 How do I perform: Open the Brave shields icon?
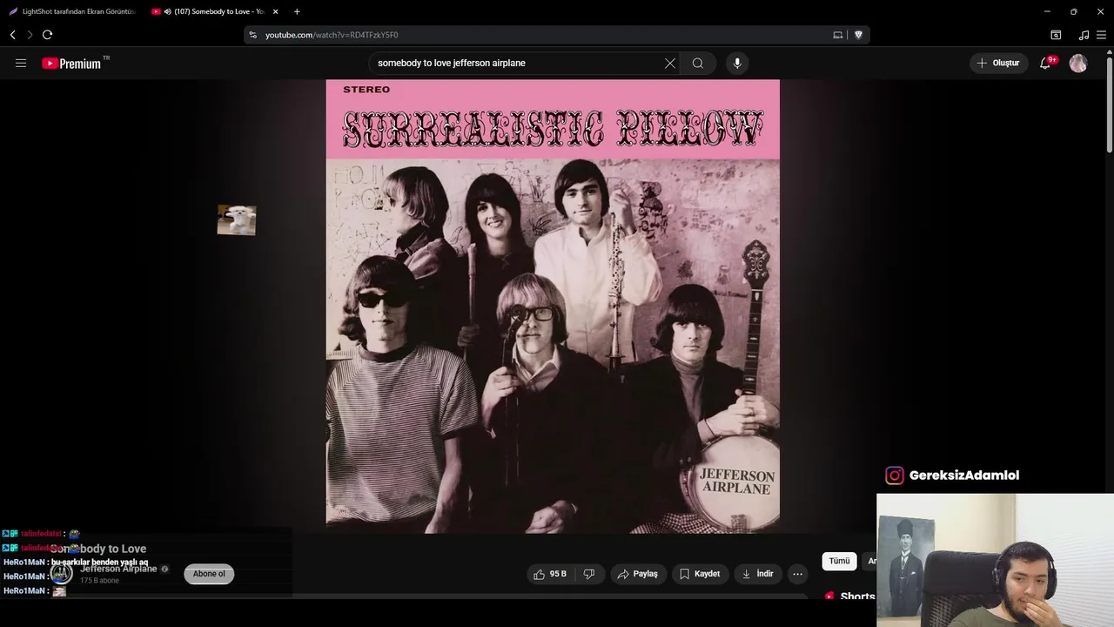[x=858, y=35]
